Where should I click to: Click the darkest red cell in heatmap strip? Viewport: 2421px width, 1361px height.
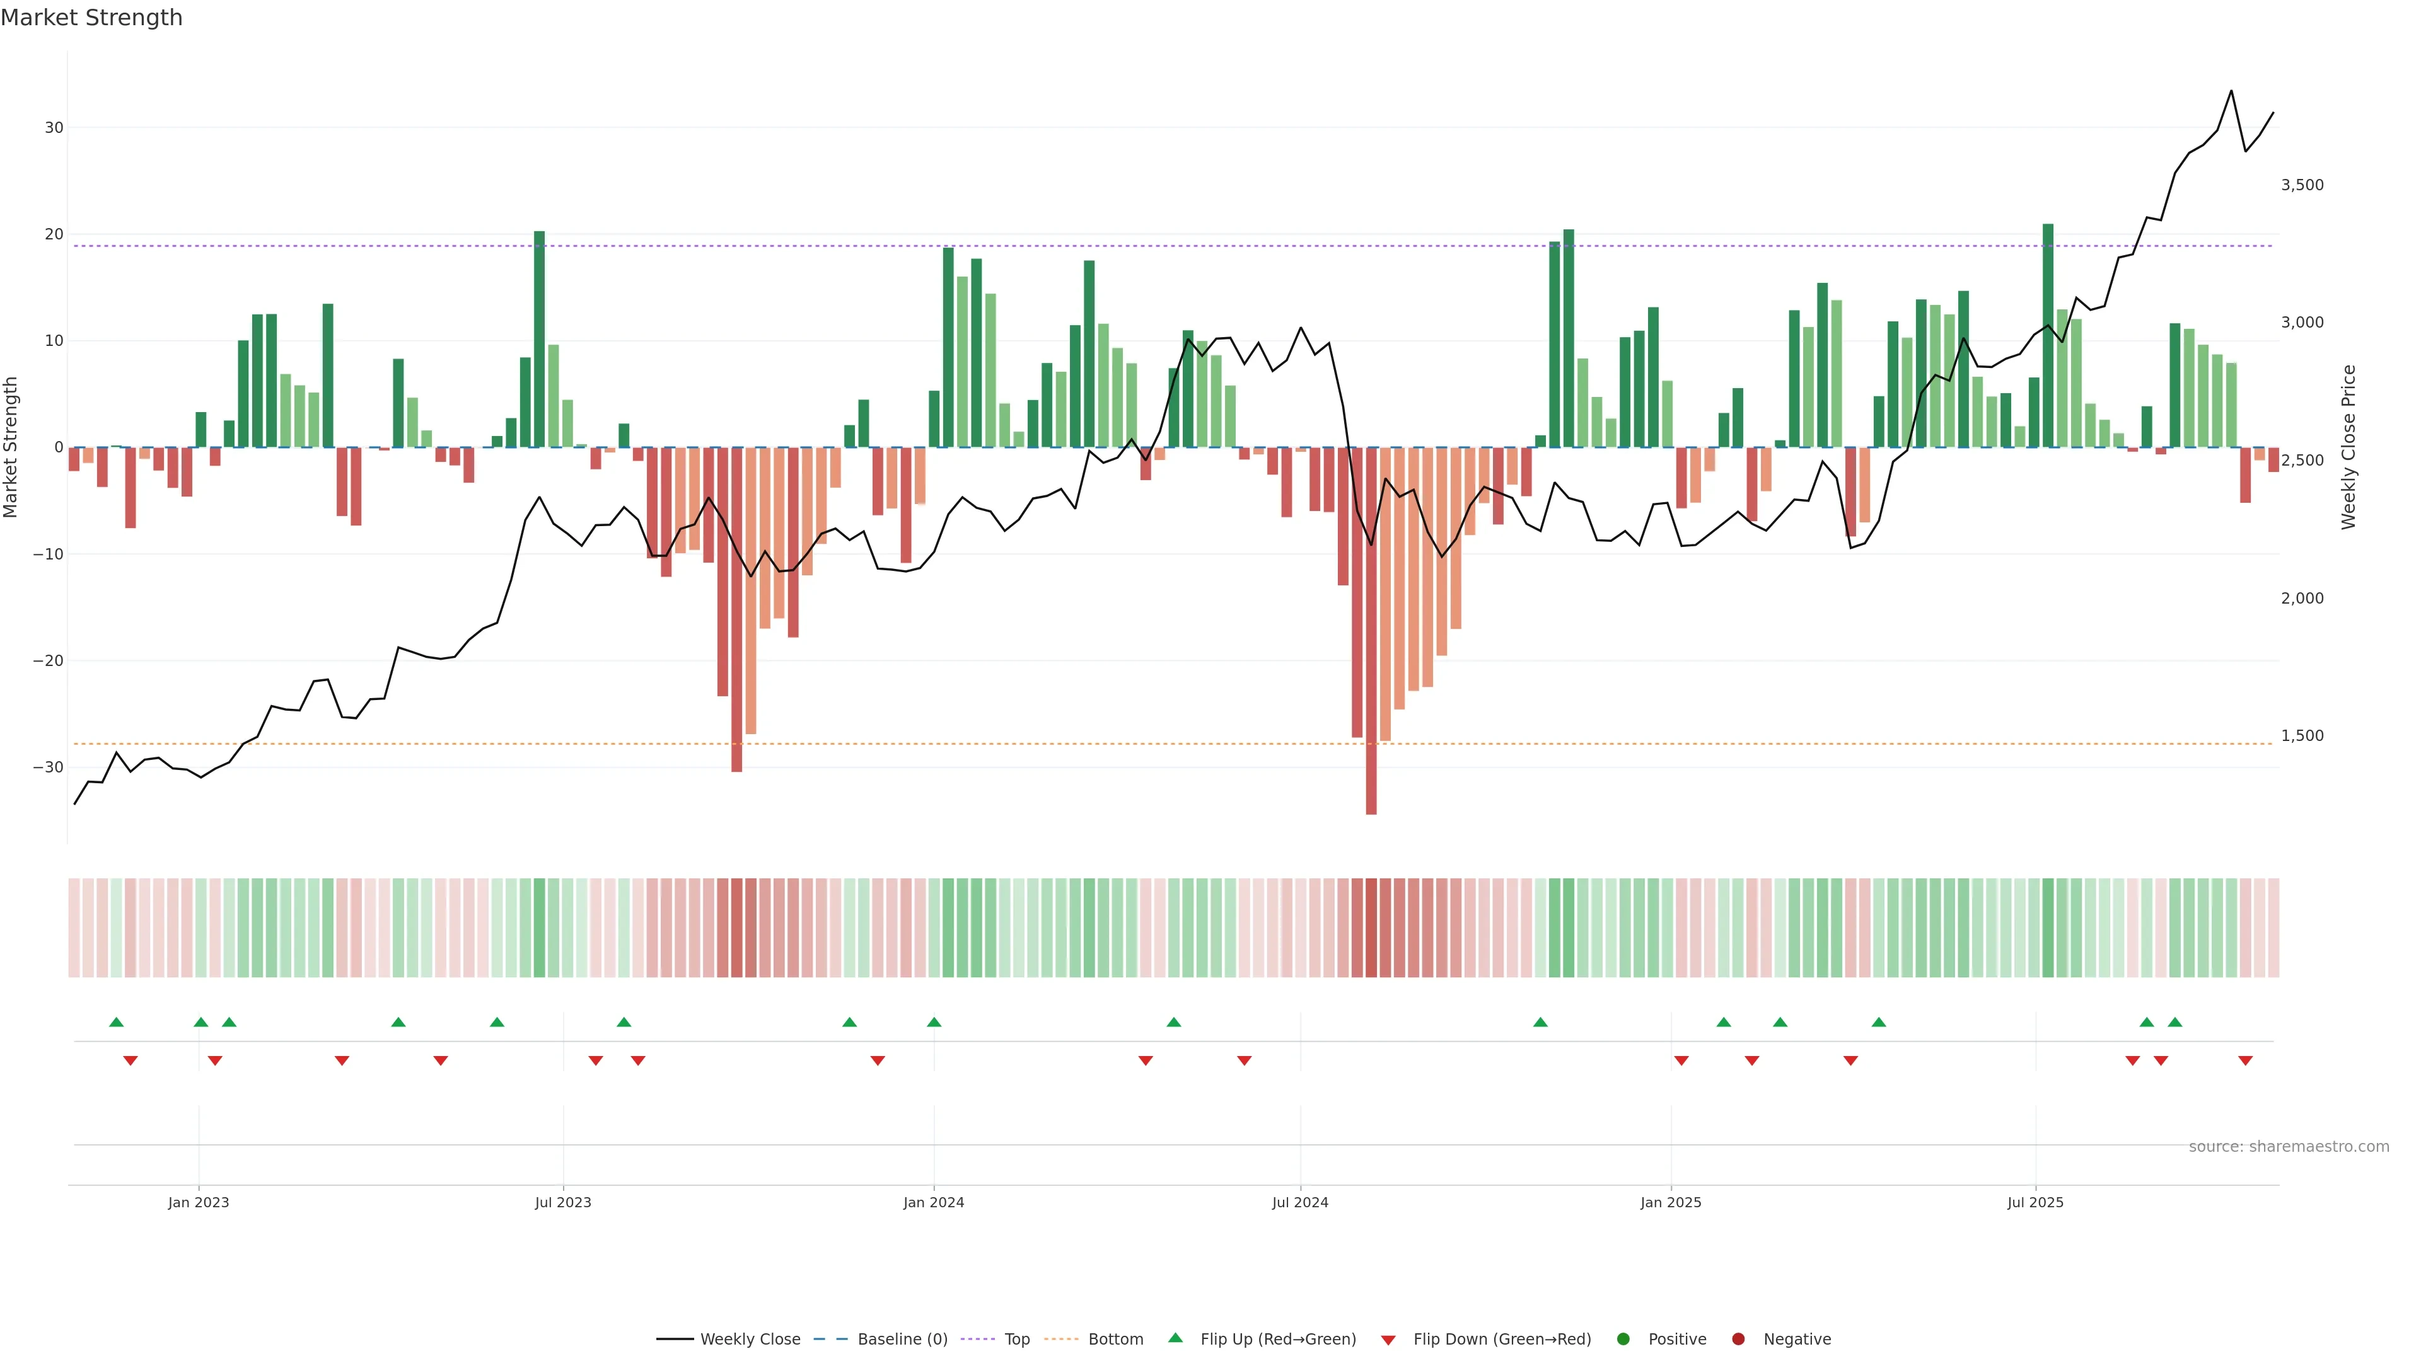(x=1371, y=928)
